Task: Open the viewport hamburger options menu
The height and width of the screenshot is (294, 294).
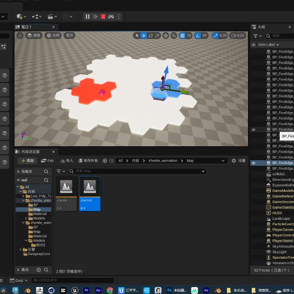Action: (x=20, y=35)
